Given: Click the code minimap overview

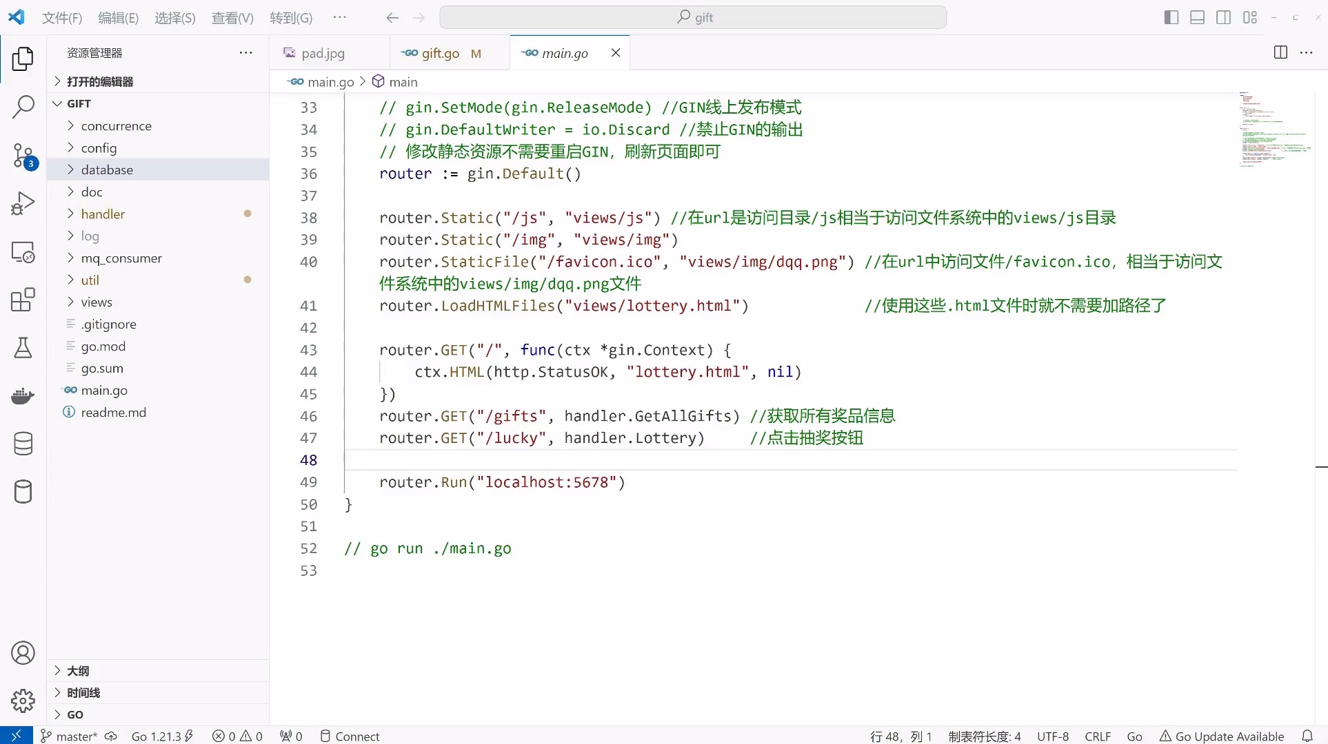Looking at the screenshot, I should pyautogui.click(x=1275, y=130).
